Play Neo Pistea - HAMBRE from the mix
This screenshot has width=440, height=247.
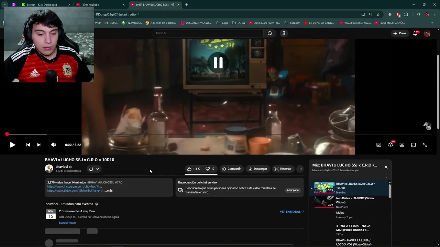[349, 202]
